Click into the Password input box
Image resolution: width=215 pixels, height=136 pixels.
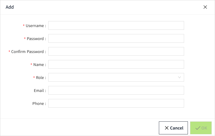coord(116,38)
